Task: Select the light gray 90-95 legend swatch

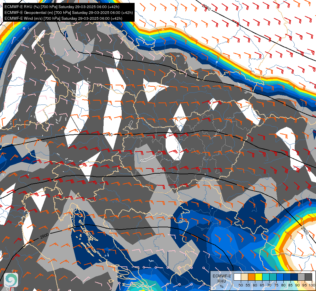Action: [x=301, y=277]
